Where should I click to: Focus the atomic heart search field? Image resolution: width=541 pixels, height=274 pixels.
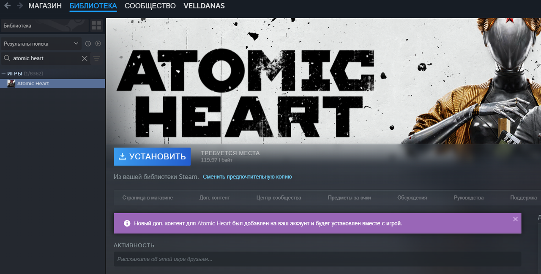tap(46, 58)
